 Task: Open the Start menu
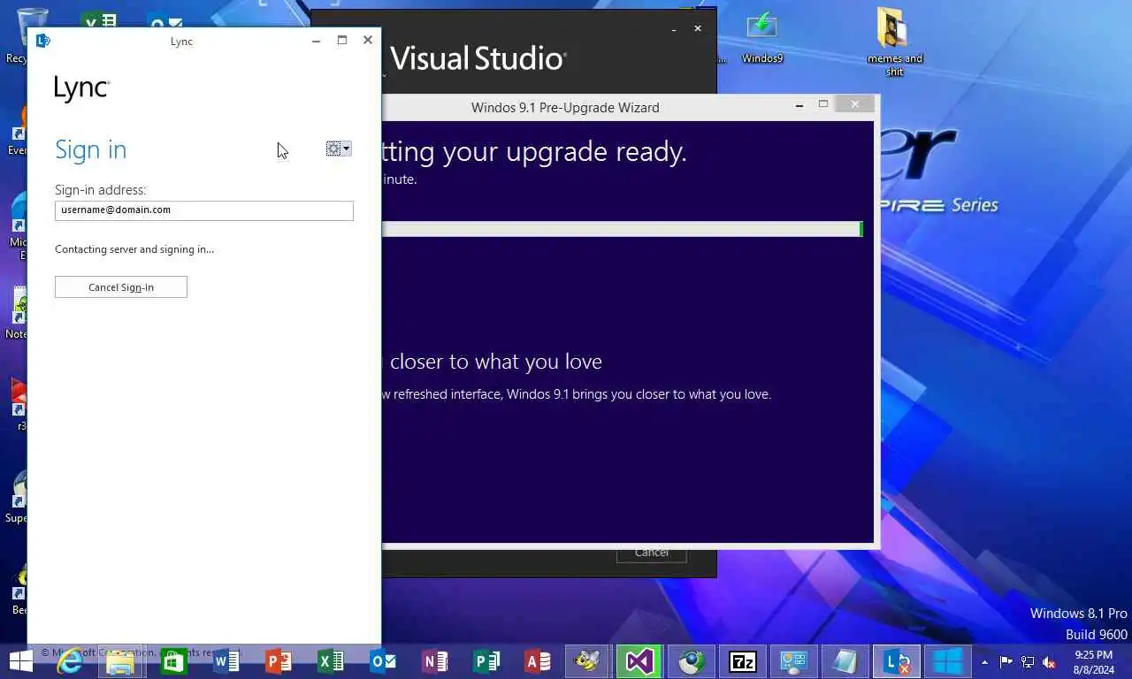tap(20, 660)
